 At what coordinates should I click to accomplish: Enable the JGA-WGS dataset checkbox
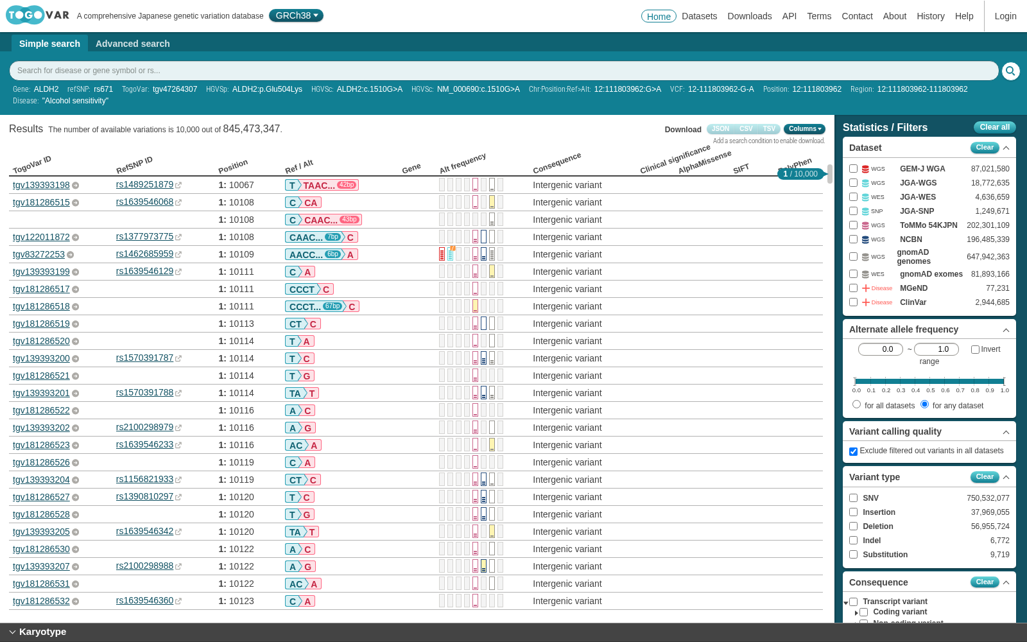coord(853,183)
